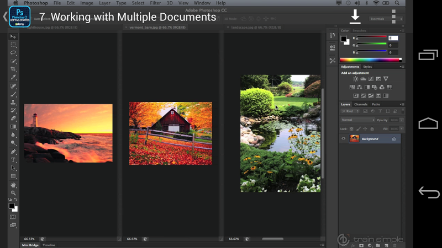Select the Lasso tool
442x248 pixels.
pyautogui.click(x=13, y=53)
